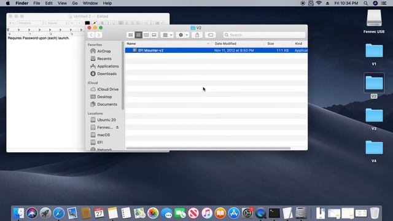Open Safari from the Dock

pos(59,213)
